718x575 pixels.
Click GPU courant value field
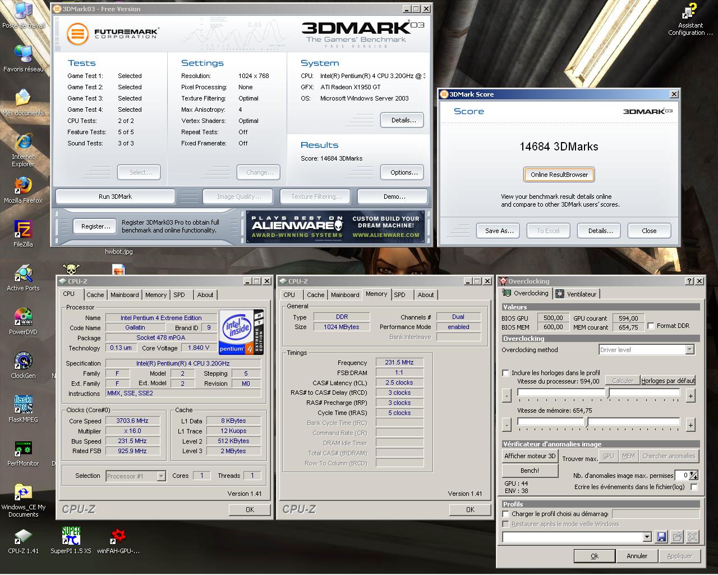[628, 318]
